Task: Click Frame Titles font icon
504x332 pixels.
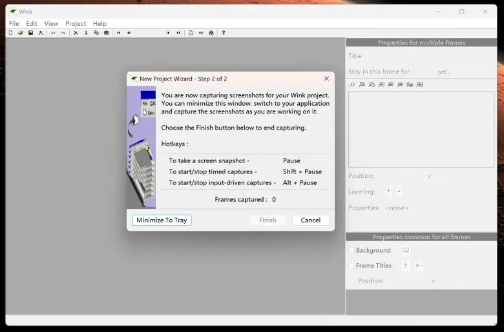Action: pyautogui.click(x=406, y=266)
